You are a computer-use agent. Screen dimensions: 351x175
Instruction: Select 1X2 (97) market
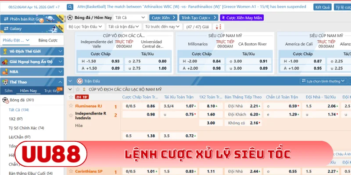[x=16, y=119]
